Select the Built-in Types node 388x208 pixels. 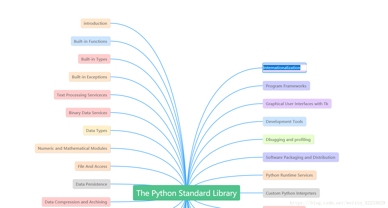(94, 59)
